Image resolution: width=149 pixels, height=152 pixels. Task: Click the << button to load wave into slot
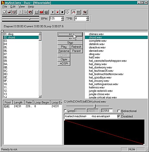coord(70,34)
